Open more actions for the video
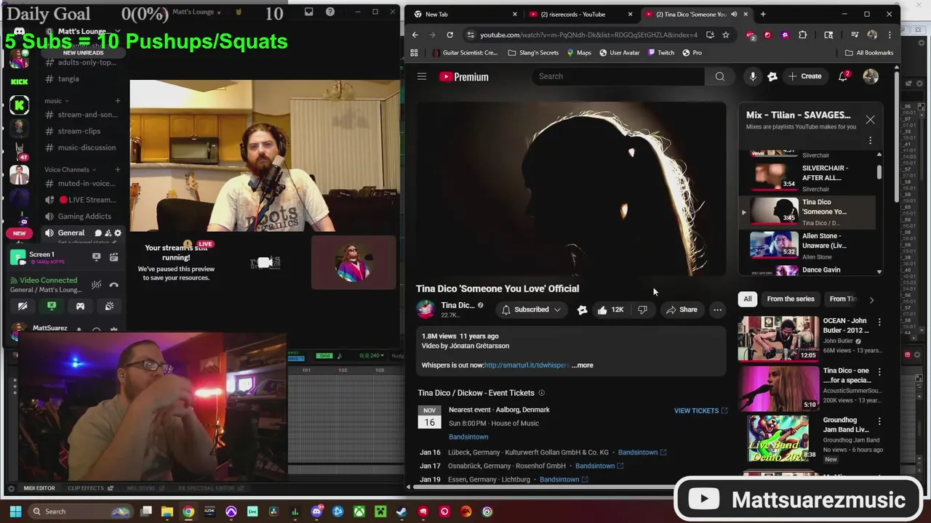Screen dimensions: 931x523 (717, 309)
